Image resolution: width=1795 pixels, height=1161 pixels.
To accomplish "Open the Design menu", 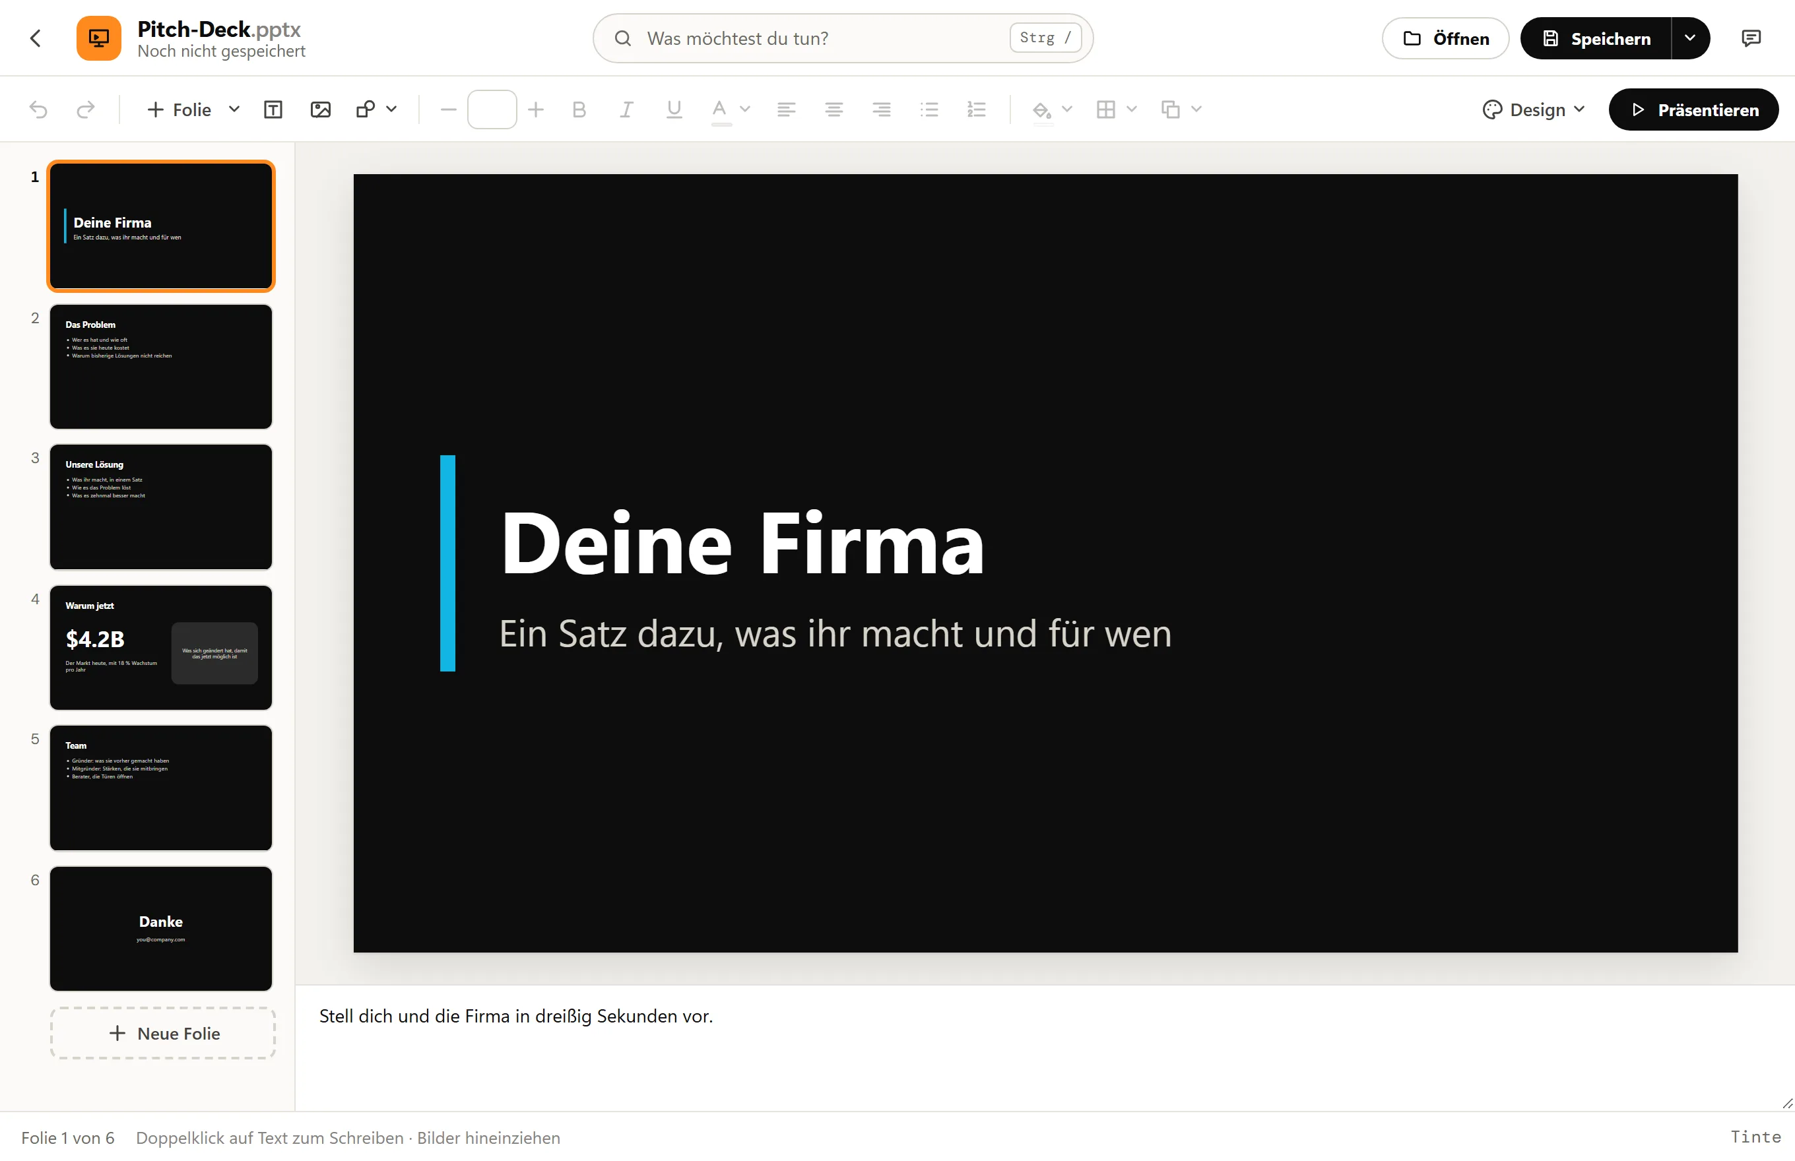I will tap(1534, 110).
